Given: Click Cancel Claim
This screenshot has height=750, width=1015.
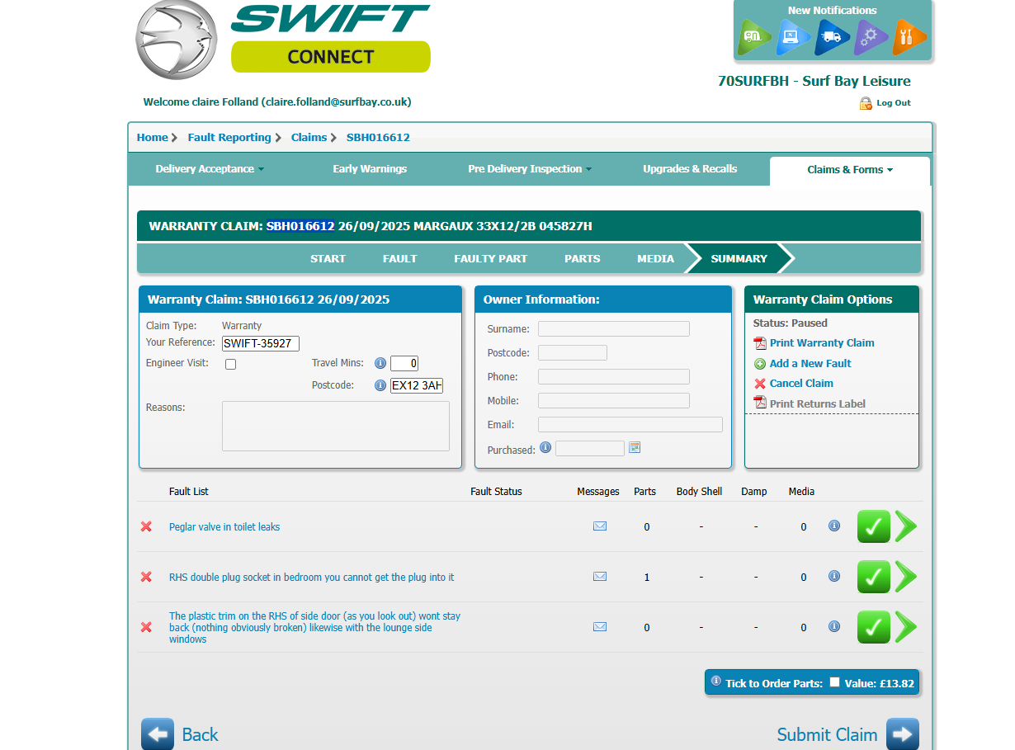Looking at the screenshot, I should click(x=801, y=384).
